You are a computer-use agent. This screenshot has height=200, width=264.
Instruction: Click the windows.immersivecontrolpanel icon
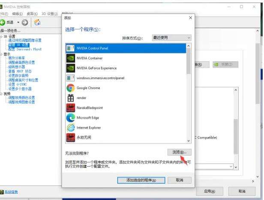71,78
